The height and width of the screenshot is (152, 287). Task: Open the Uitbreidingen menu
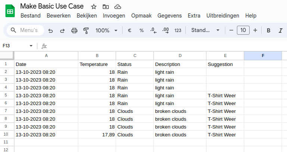tap(223, 16)
